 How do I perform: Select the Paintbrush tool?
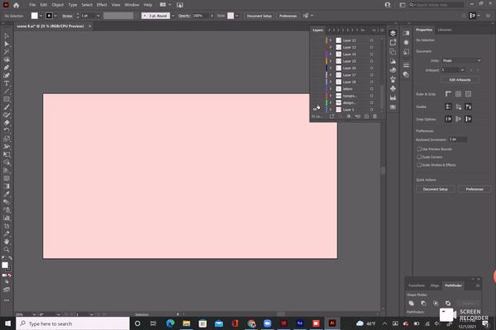(x=7, y=107)
